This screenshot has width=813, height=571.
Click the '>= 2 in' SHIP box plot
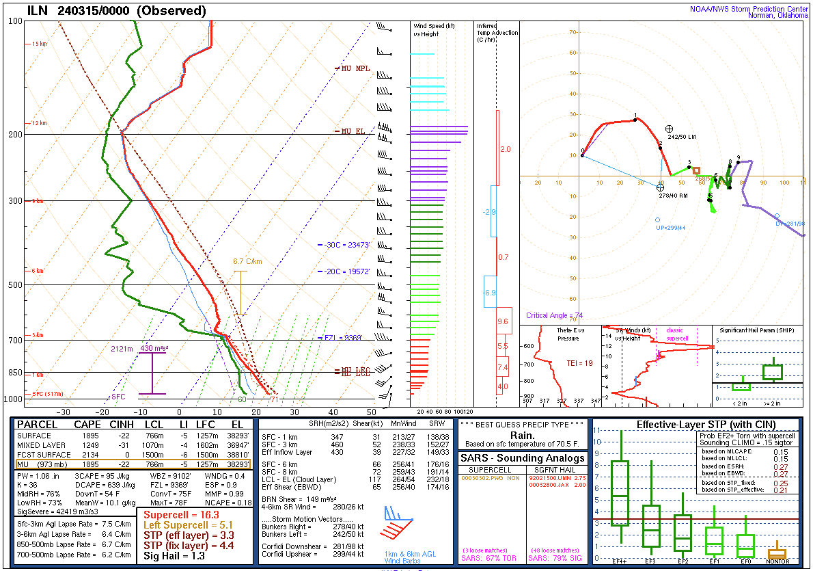(773, 371)
